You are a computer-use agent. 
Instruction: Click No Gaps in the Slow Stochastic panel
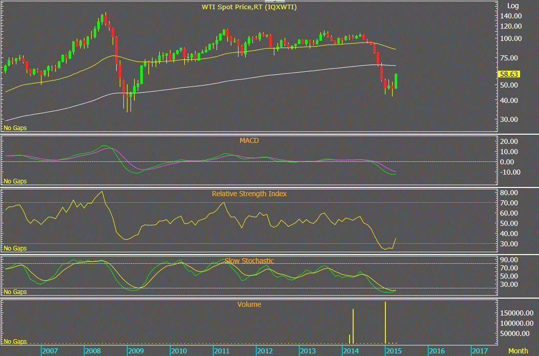pyautogui.click(x=15, y=291)
